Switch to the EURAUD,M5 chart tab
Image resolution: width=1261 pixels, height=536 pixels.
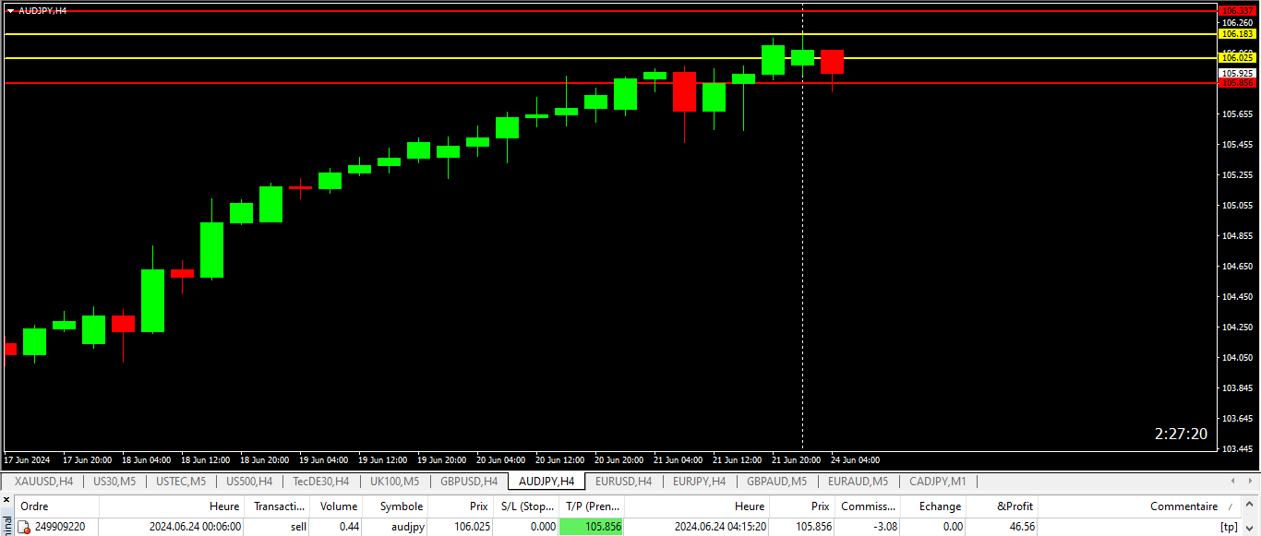(x=858, y=481)
